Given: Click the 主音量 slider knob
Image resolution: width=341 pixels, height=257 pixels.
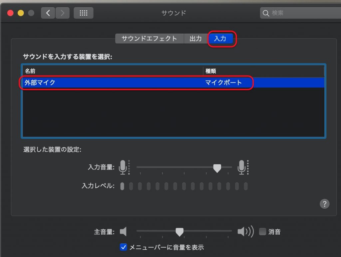Looking at the screenshot, I should (179, 232).
